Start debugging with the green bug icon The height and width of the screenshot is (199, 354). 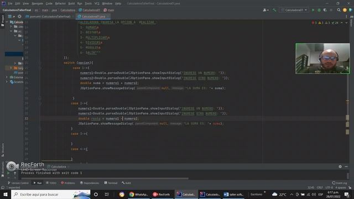pyautogui.click(x=319, y=10)
